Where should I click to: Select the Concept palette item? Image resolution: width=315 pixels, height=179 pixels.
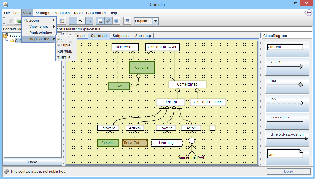pyautogui.click(x=287, y=50)
